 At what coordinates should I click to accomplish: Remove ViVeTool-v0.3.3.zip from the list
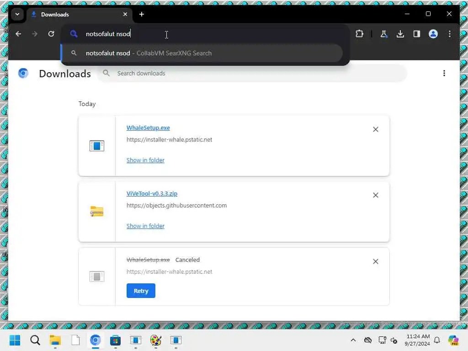coord(376,195)
